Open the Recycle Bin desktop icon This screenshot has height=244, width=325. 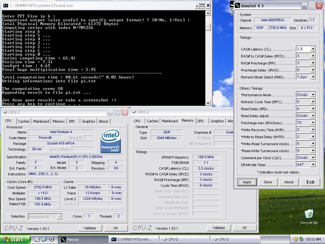309,217
